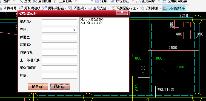Viewport: 206px width, 101px height.
Task: Expand the 查改支座 dropdown arrow
Action: [x=108, y=8]
